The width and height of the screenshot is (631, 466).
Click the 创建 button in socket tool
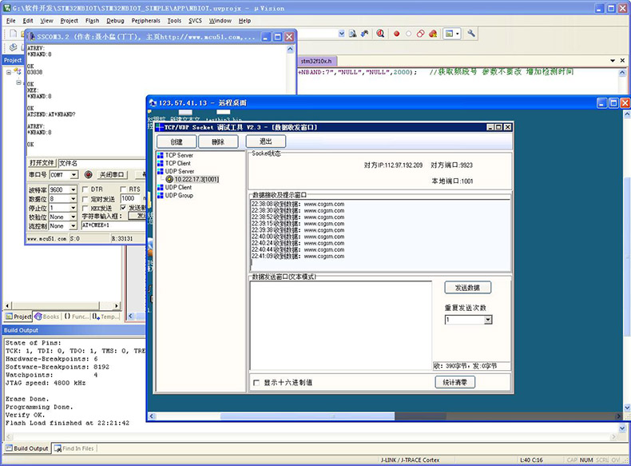177,141
